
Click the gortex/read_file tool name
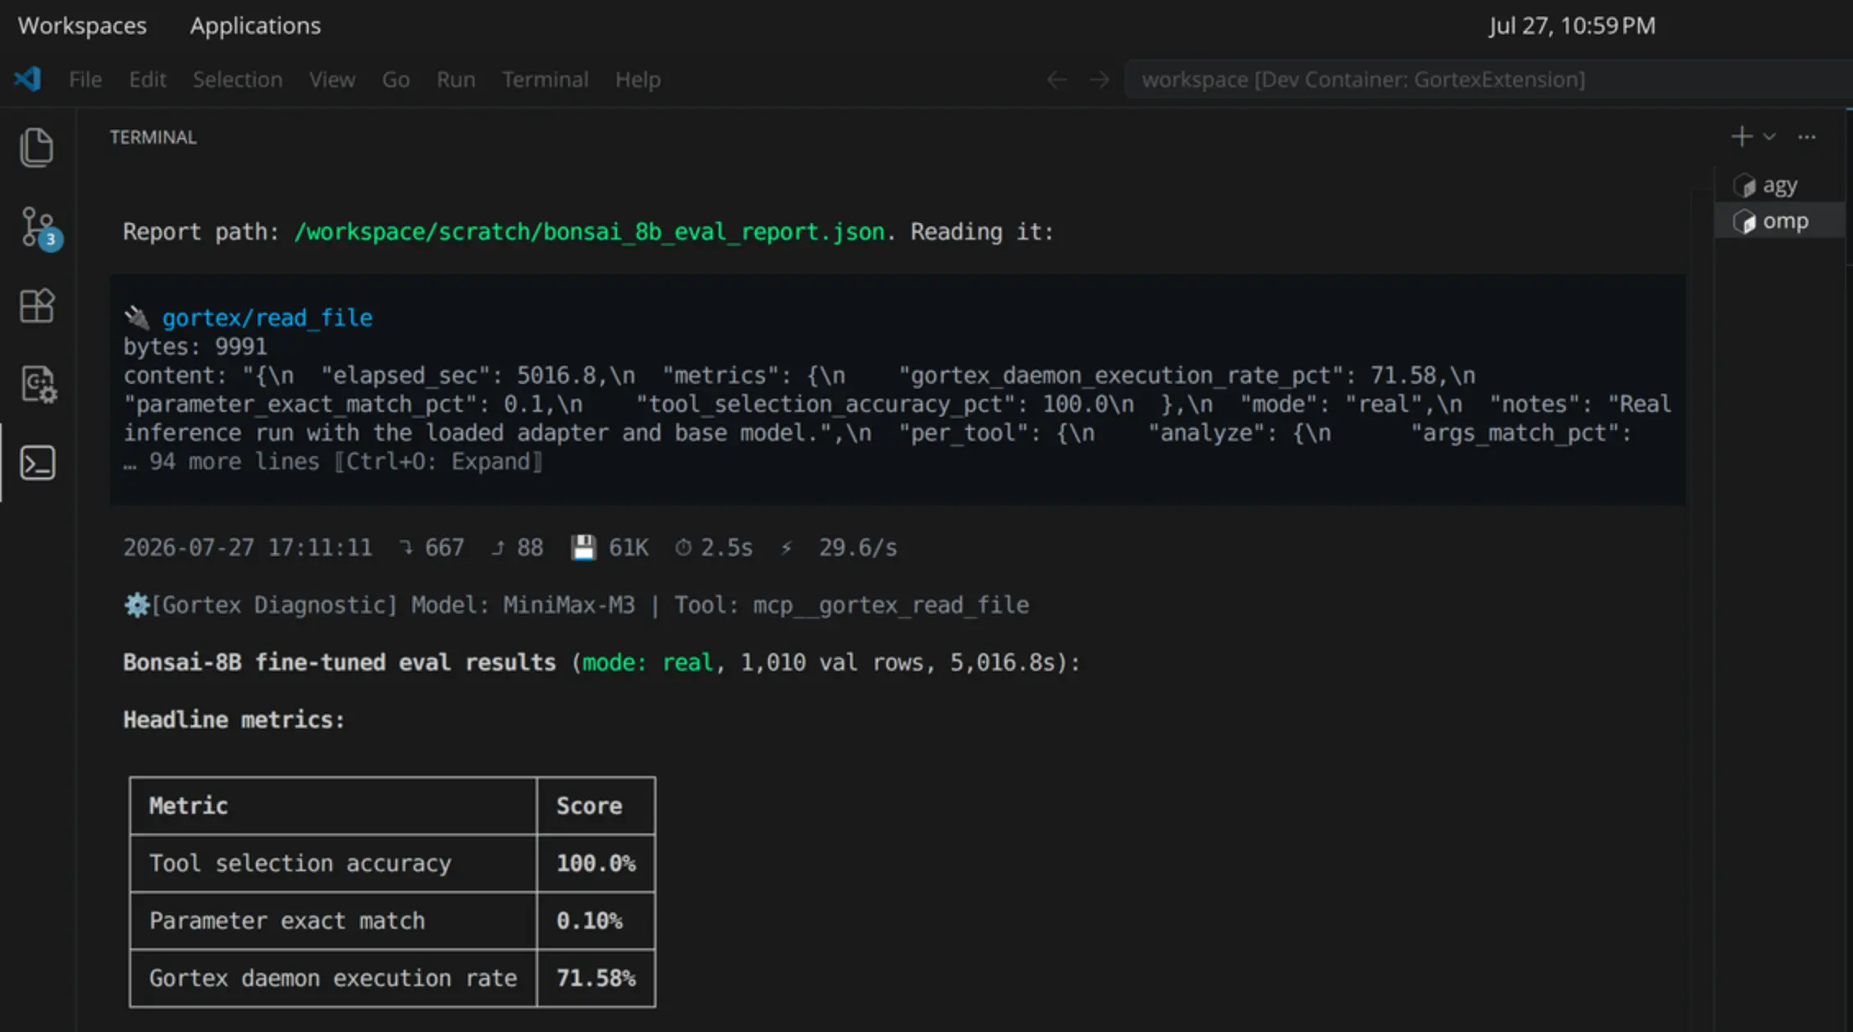click(267, 317)
